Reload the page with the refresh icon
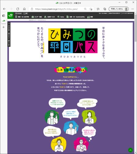 pos(18,9)
